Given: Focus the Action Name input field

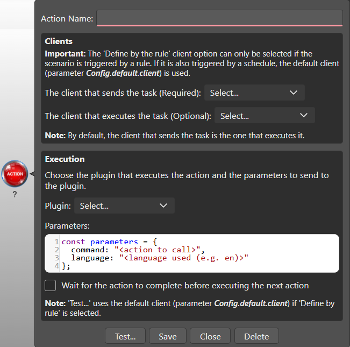Looking at the screenshot, I should pos(219,18).
